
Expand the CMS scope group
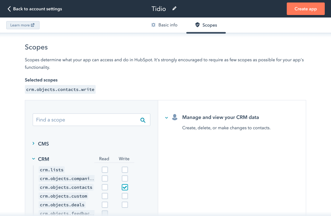point(33,143)
